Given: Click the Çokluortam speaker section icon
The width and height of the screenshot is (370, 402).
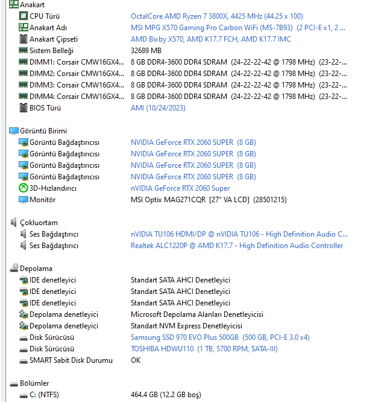Looking at the screenshot, I should tap(14, 222).
